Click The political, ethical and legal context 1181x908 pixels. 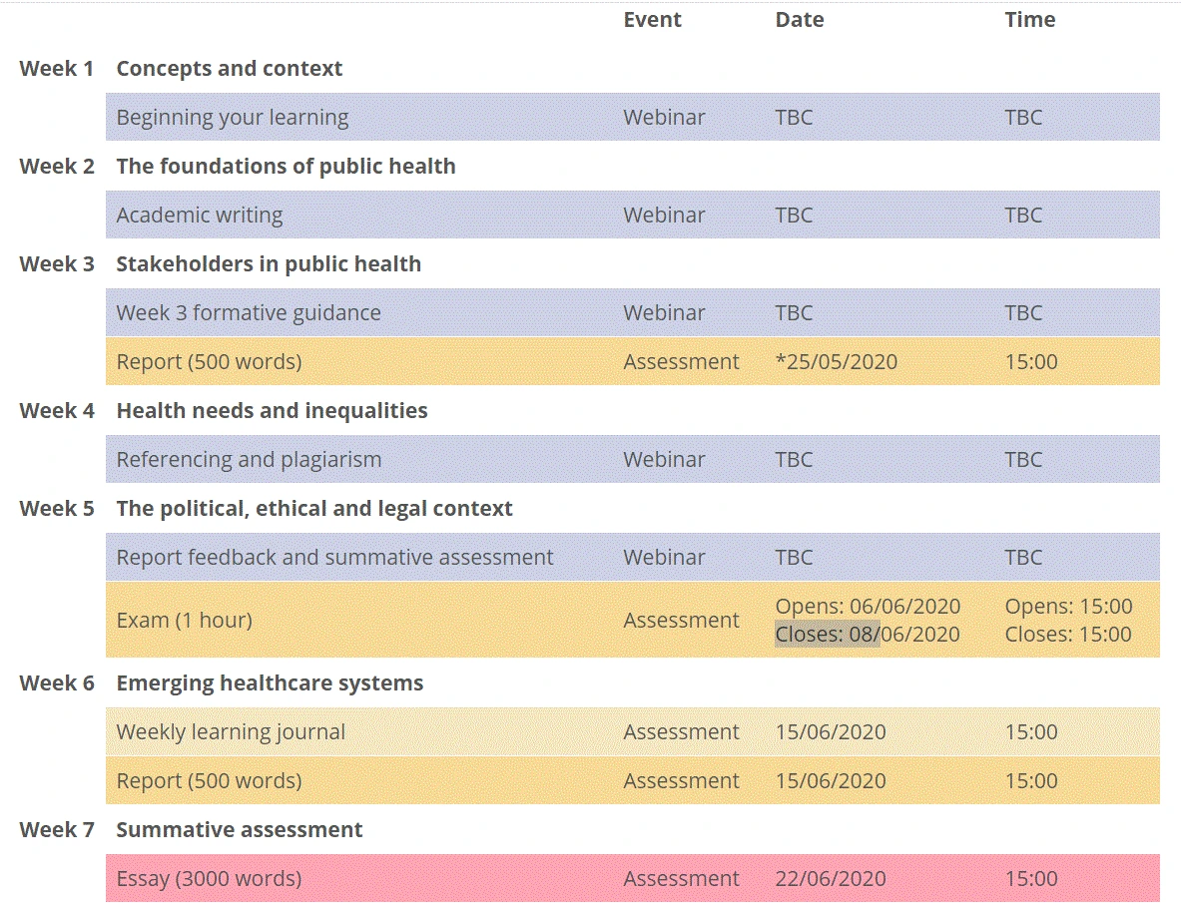(x=314, y=509)
